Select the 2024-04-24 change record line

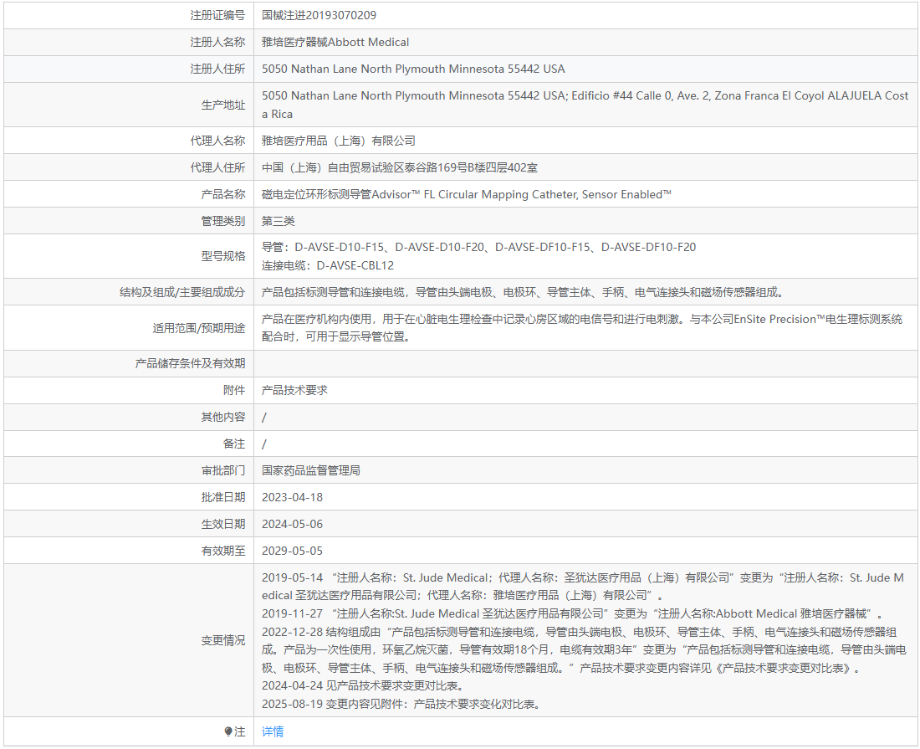pos(364,685)
